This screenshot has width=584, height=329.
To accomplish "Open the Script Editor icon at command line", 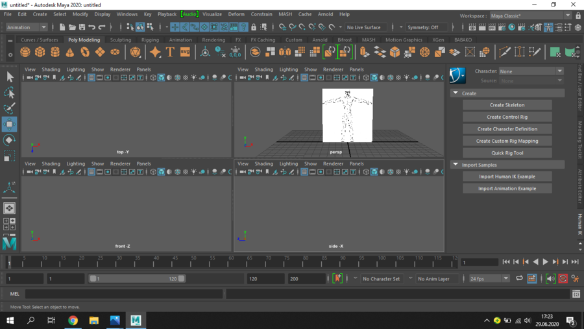I will coord(576,294).
